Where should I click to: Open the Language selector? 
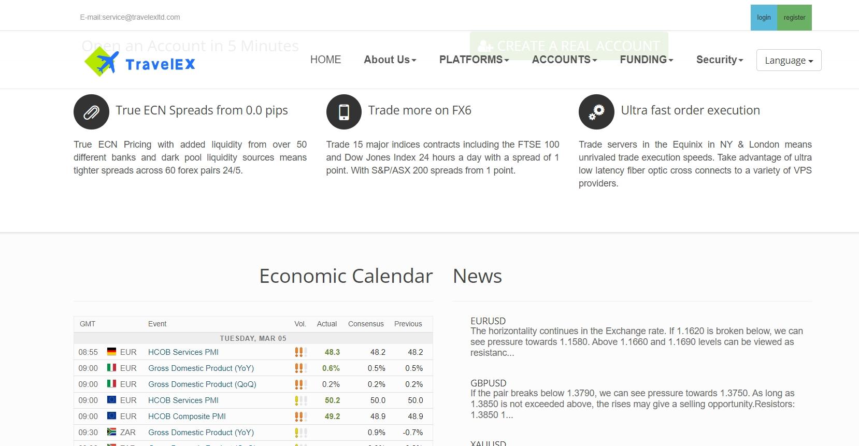click(789, 60)
